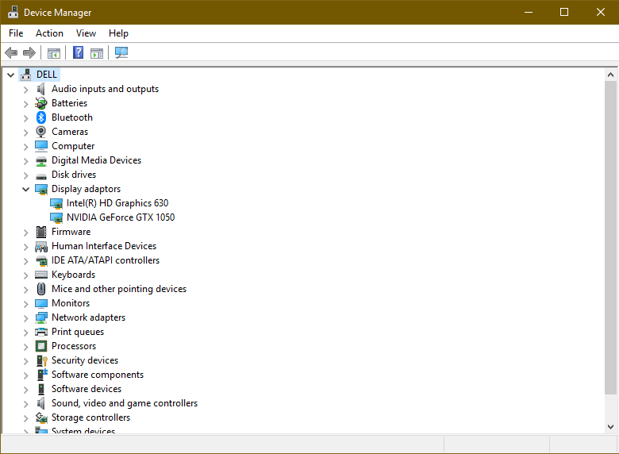619x454 pixels.
Task: Click the Keyboards category icon
Action: (41, 275)
